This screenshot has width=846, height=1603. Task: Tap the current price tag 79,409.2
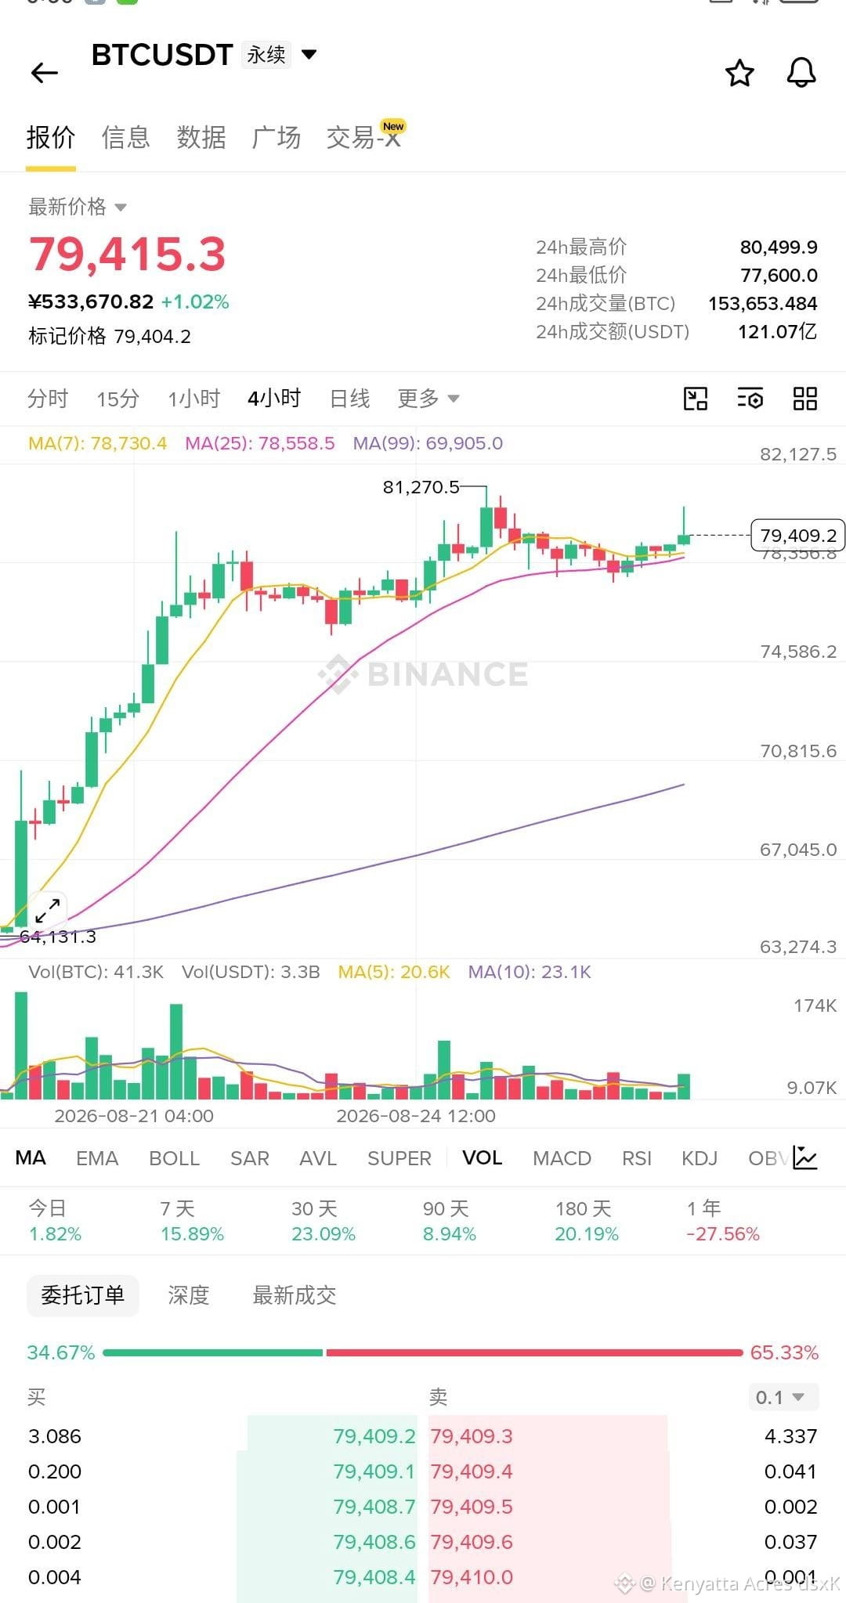[x=797, y=535]
